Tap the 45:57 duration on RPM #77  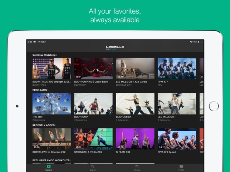click(x=162, y=77)
